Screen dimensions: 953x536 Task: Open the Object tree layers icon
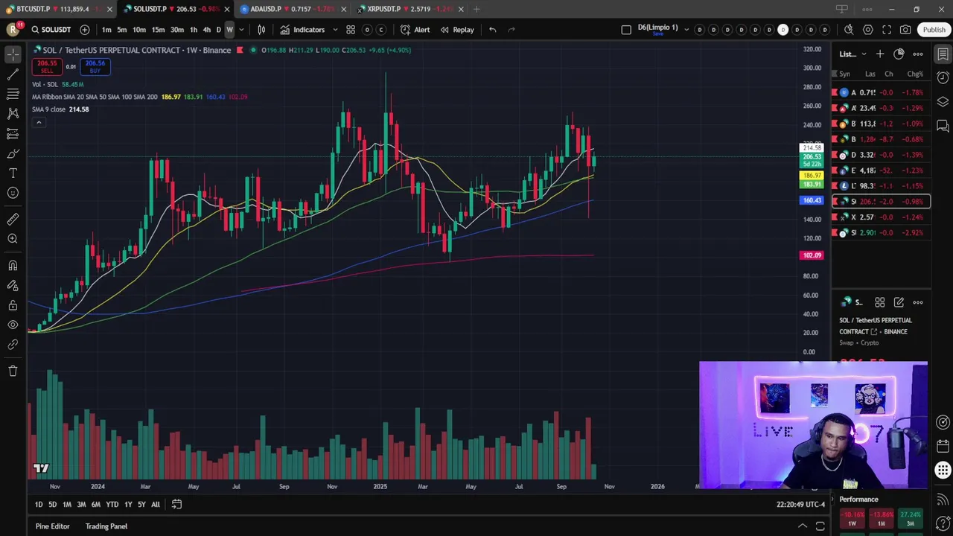[943, 101]
